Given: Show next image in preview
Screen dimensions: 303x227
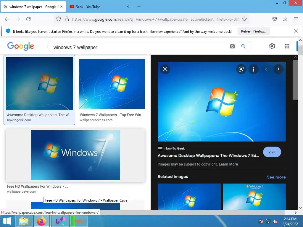Looking at the screenshot, I should 278,69.
